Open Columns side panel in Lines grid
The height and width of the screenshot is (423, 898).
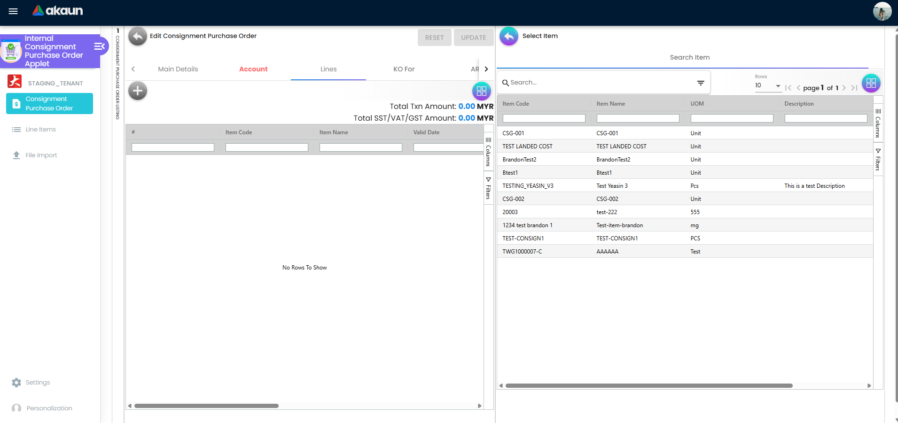coord(488,152)
